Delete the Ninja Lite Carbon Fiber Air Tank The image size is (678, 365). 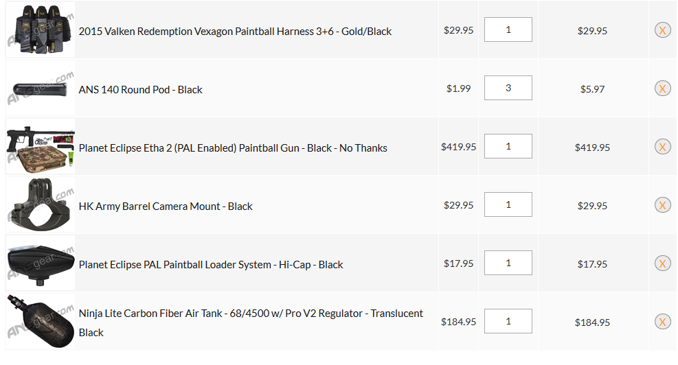coord(662,322)
